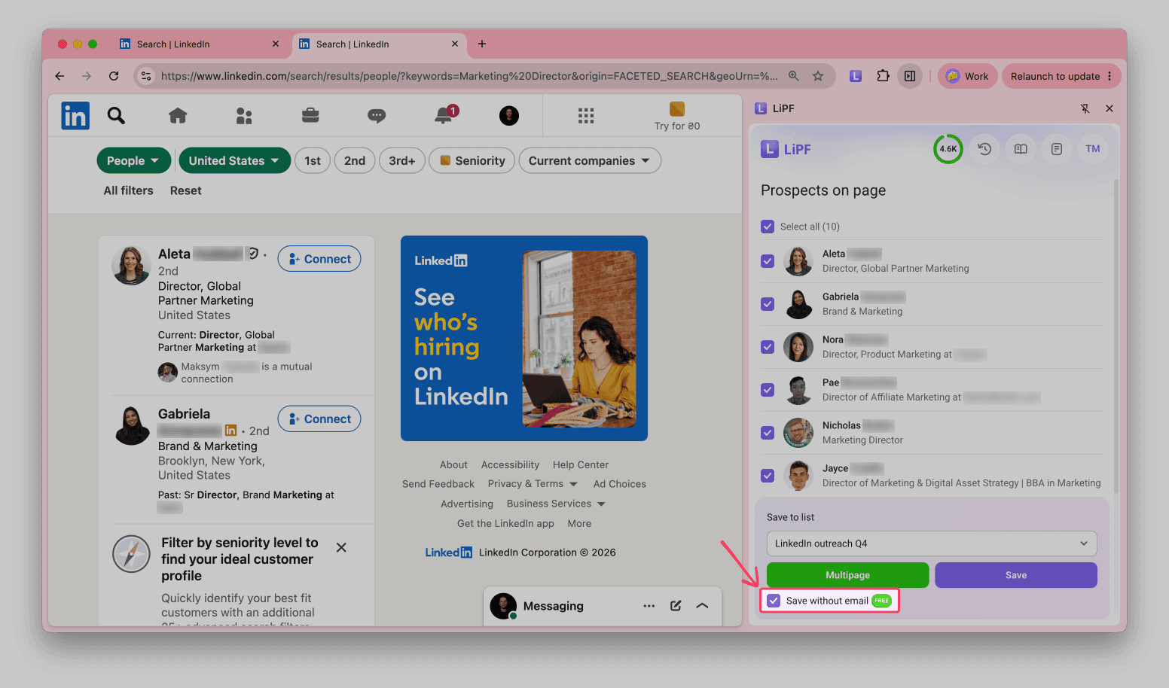Open the People filter dropdown

click(x=133, y=160)
